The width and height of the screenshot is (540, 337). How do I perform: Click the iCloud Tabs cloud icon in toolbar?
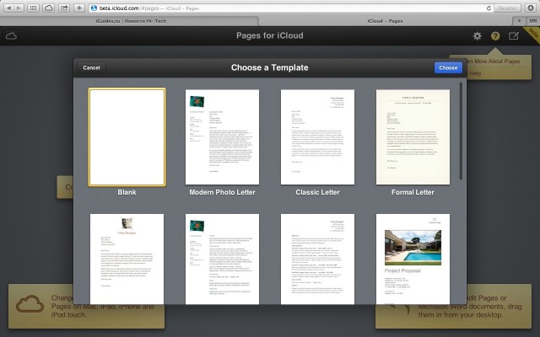coord(49,8)
